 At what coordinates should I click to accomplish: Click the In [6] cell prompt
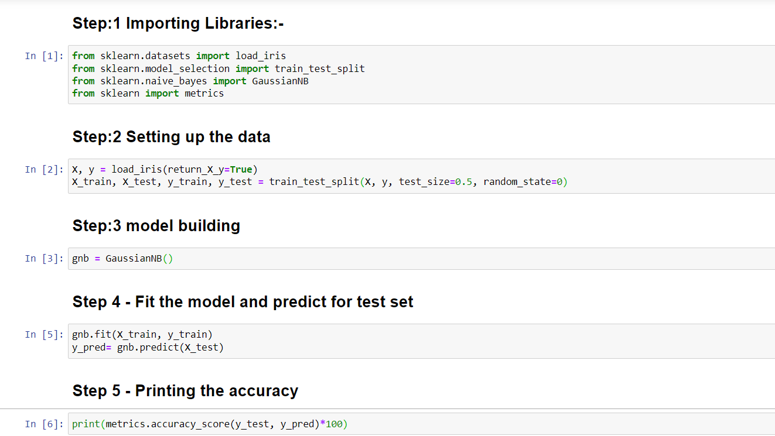click(44, 424)
